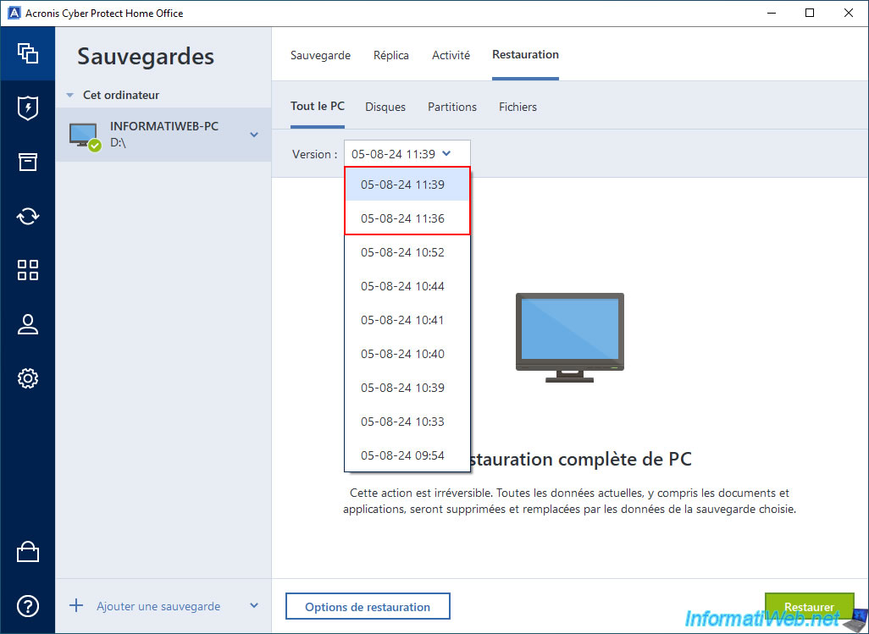Choose version 05-08-24 10:40

(x=407, y=353)
